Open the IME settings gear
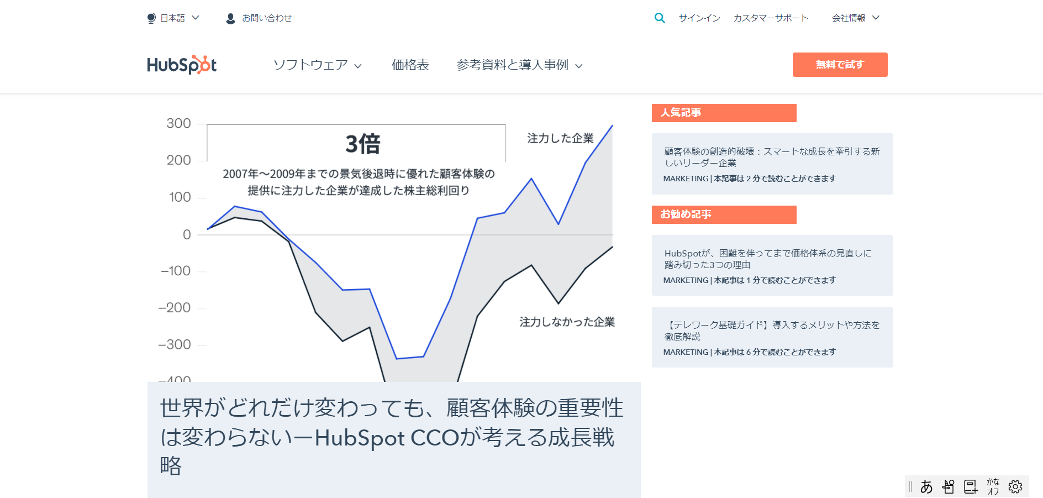This screenshot has height=498, width=1043. pyautogui.click(x=1015, y=486)
